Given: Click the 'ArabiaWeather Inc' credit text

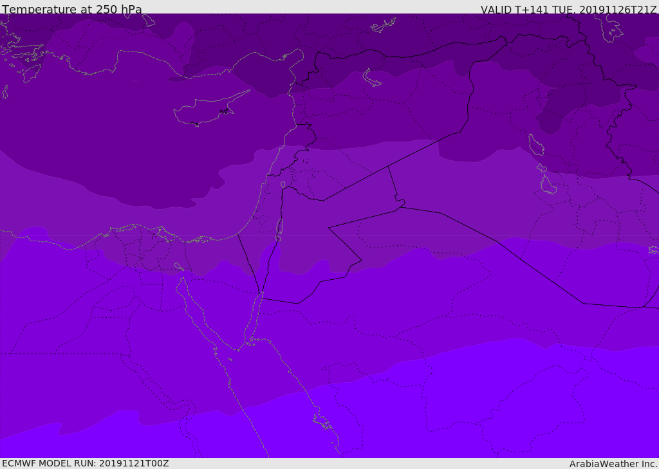Looking at the screenshot, I should tap(613, 464).
